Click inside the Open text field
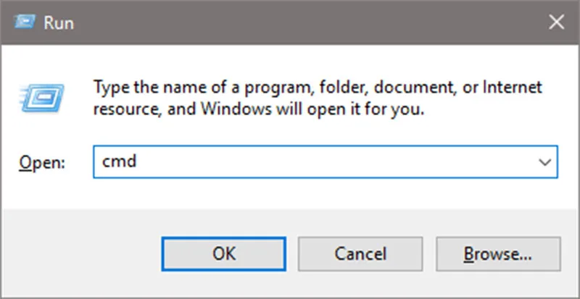The height and width of the screenshot is (299, 580). point(325,162)
